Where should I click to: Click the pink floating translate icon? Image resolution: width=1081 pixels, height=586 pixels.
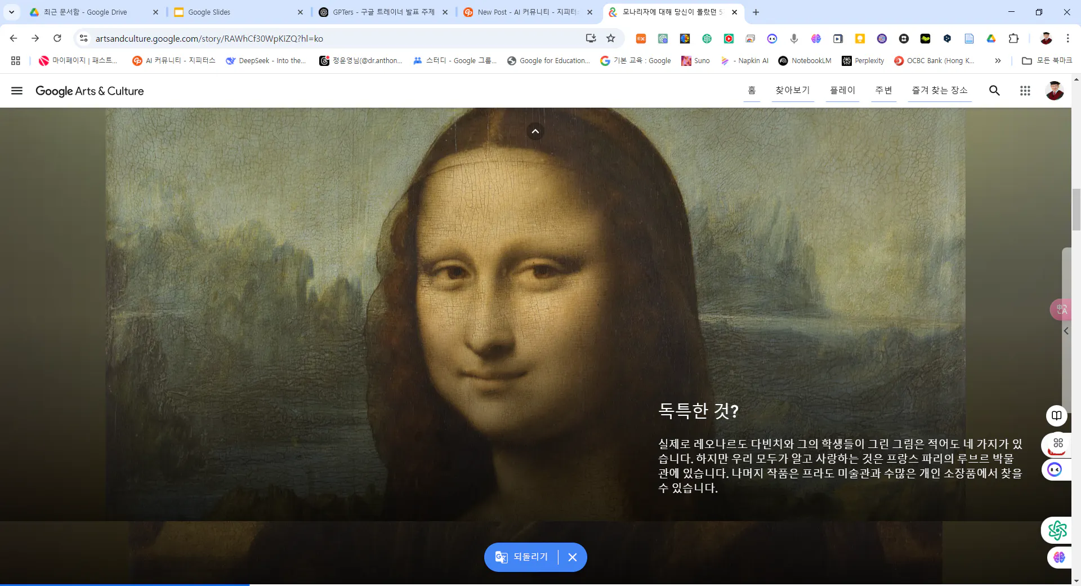click(1061, 309)
